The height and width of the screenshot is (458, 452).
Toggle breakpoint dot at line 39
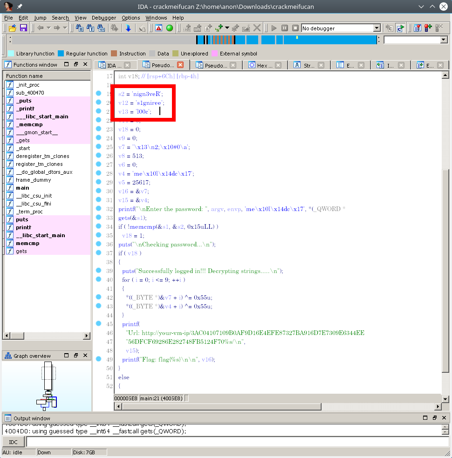tap(98, 271)
